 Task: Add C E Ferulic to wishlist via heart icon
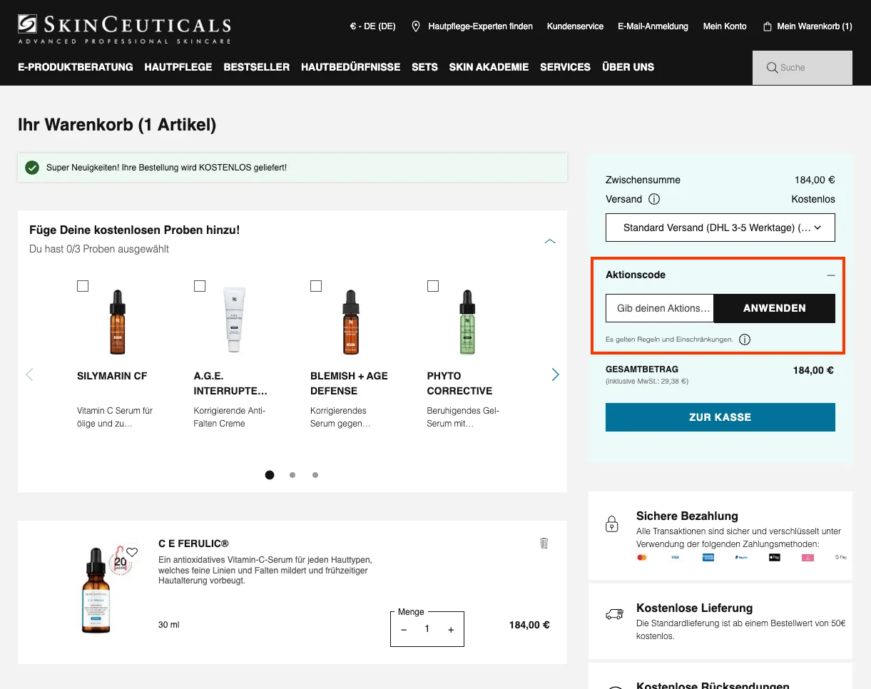click(x=131, y=551)
